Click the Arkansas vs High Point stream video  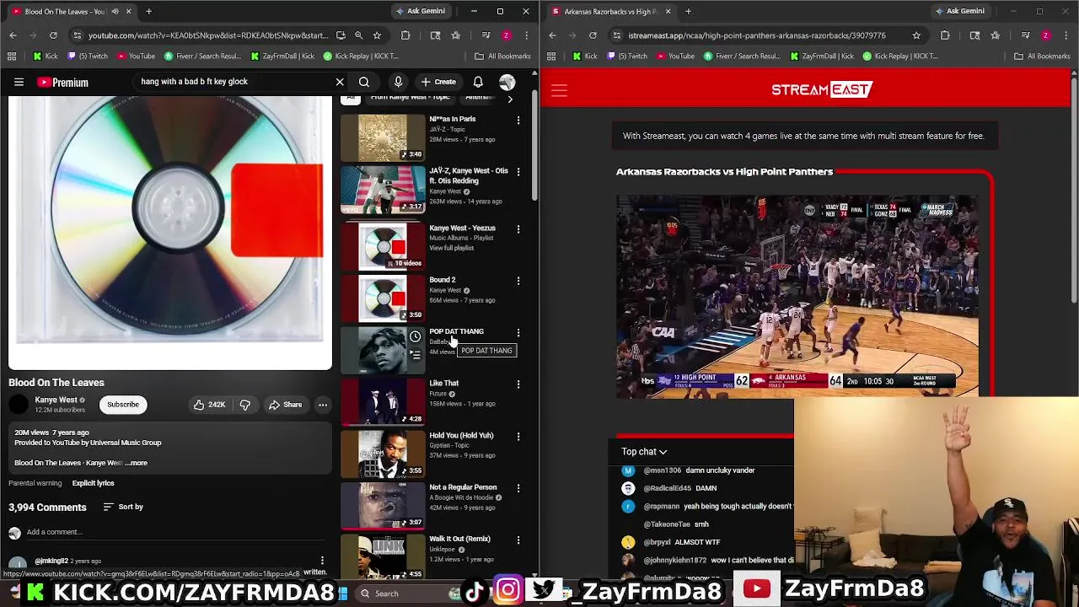coord(797,295)
